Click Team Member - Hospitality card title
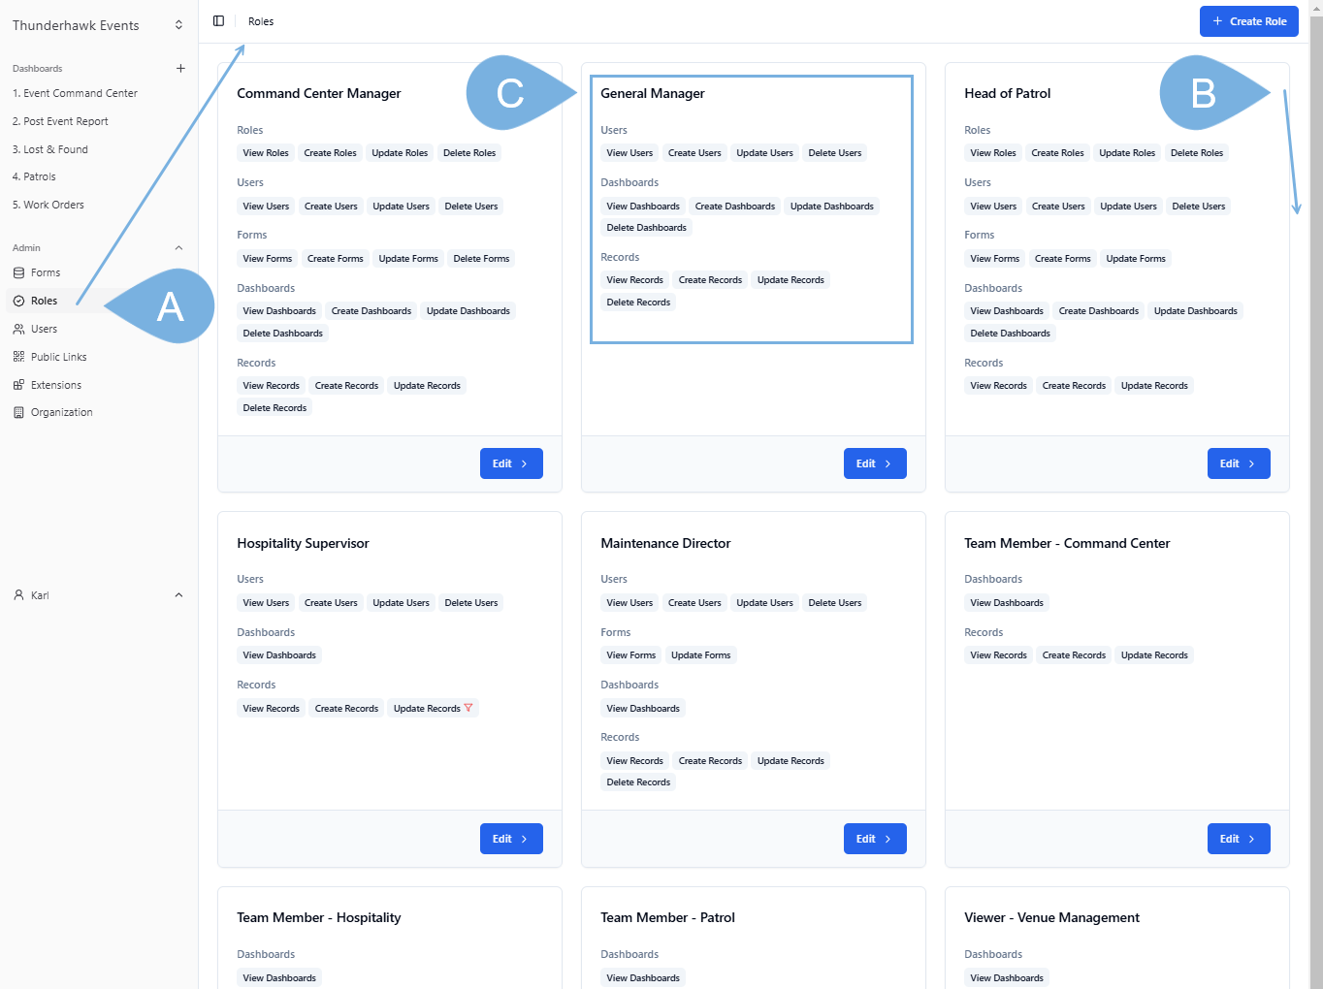 coord(319,917)
